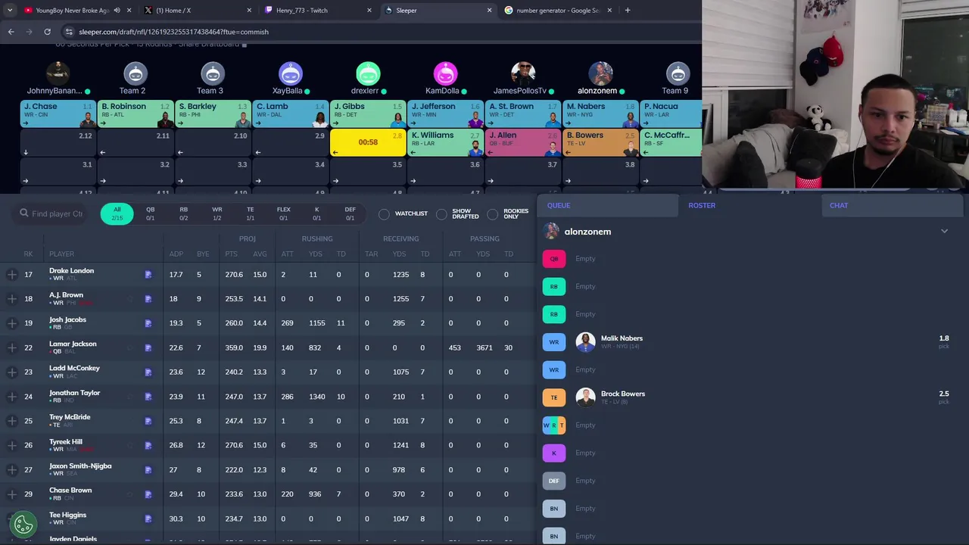View site information for sleeper.com
This screenshot has width=969, height=545.
click(69, 32)
